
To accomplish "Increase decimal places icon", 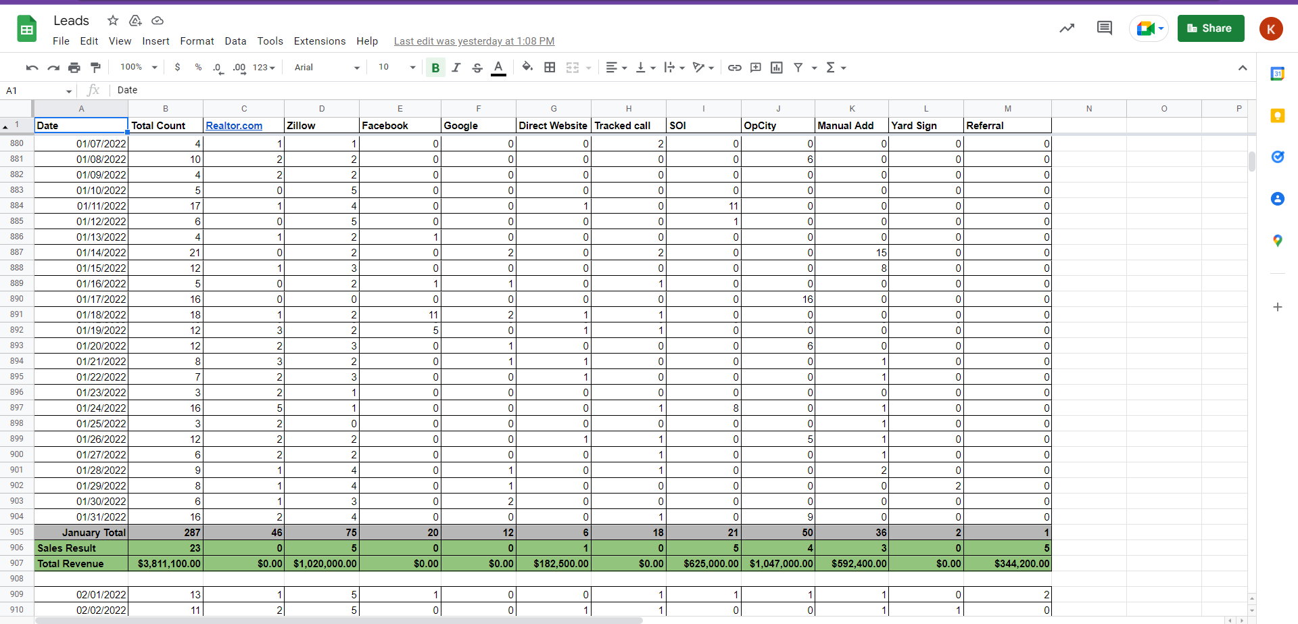I will pos(239,68).
